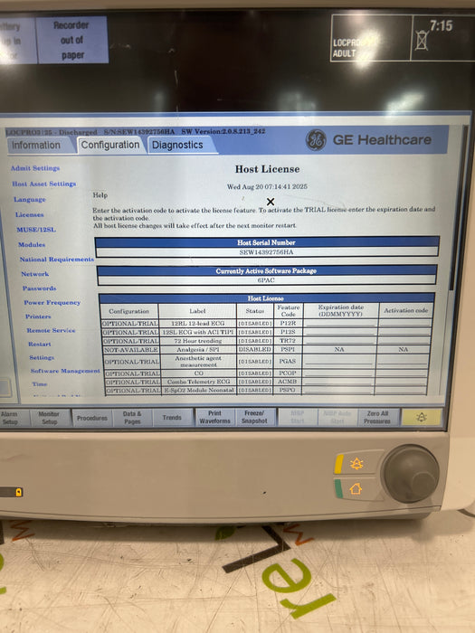
Task: Click the Host License page heading
Action: click(268, 169)
